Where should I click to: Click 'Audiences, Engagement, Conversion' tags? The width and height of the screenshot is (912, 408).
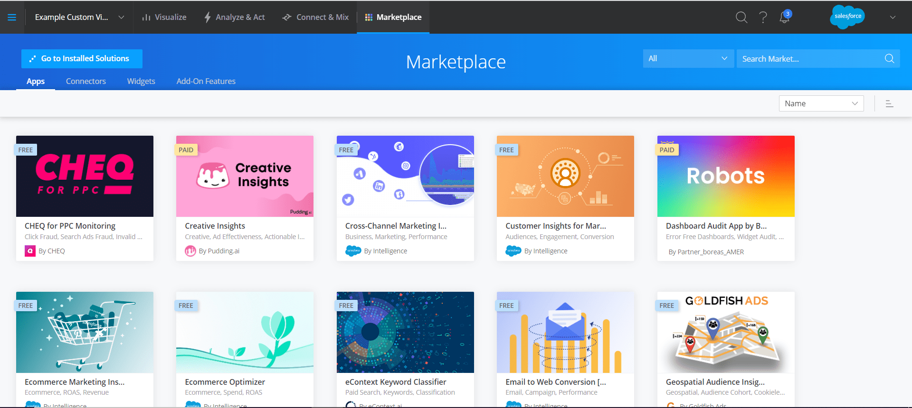pos(560,237)
